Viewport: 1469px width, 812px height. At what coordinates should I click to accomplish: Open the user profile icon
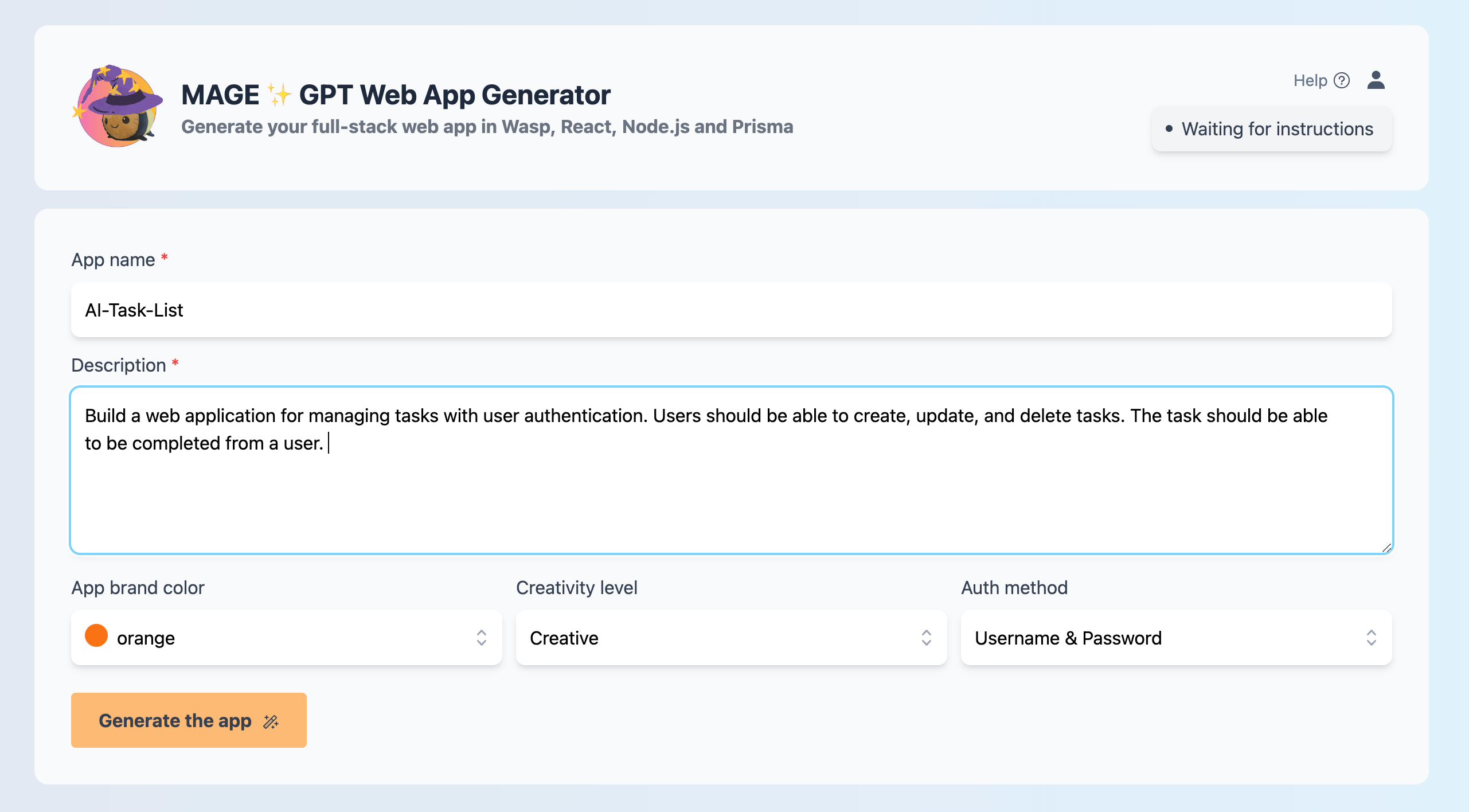1376,80
